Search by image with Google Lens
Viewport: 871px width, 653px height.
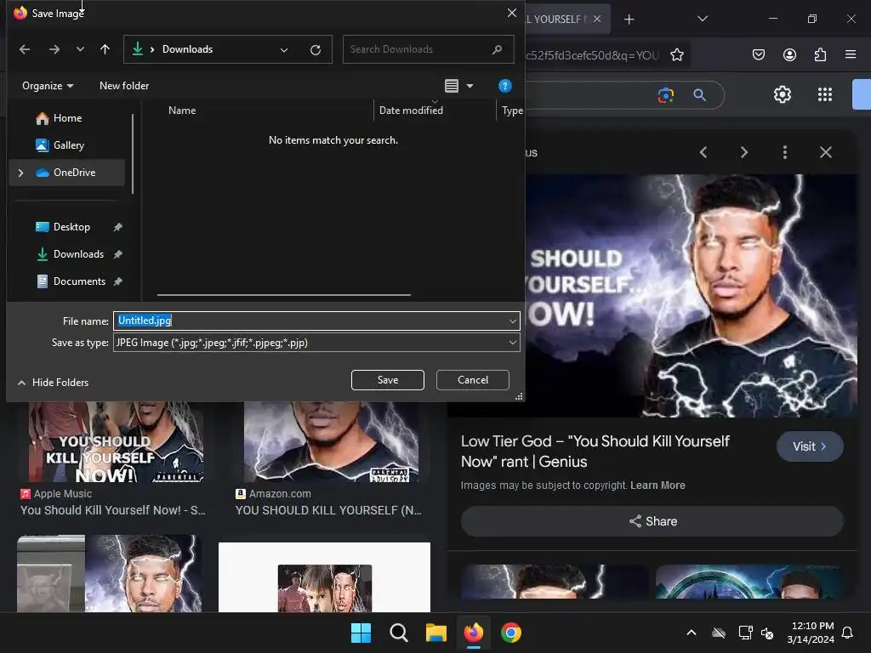(665, 95)
